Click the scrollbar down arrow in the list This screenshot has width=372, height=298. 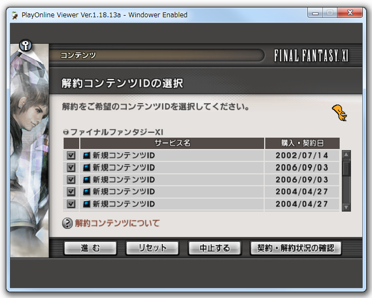346,207
